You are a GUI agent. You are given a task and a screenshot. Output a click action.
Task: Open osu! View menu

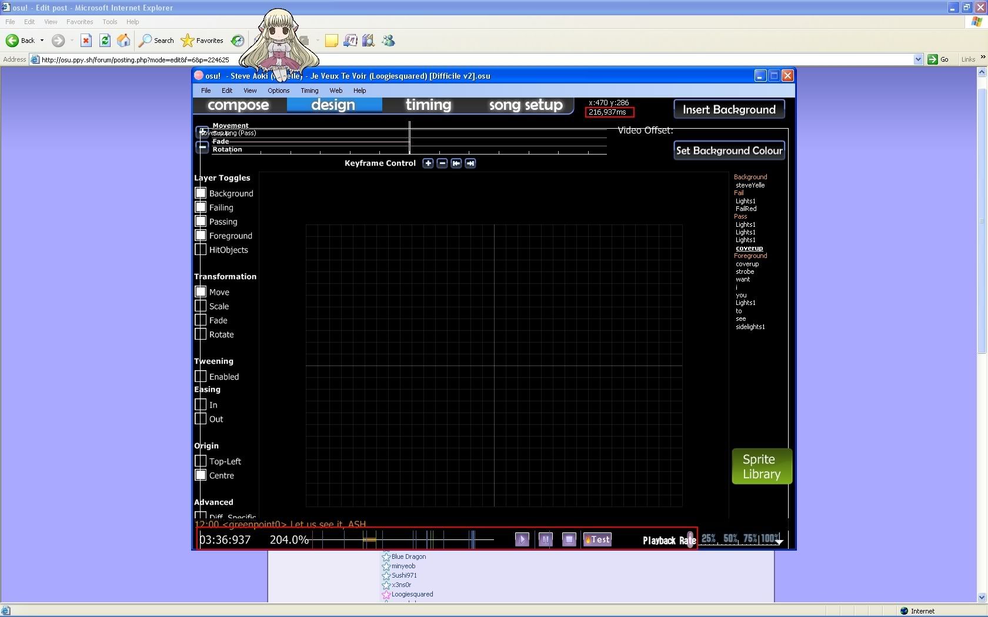[x=250, y=90]
